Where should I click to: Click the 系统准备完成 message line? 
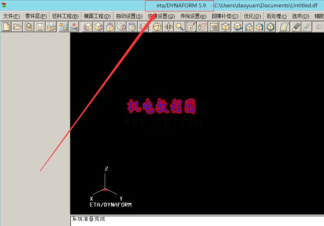[88, 219]
